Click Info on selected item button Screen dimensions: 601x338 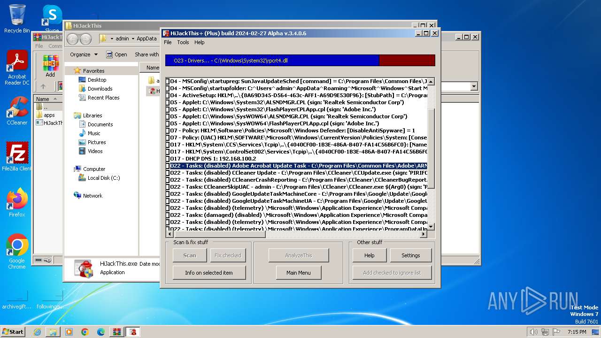point(209,273)
